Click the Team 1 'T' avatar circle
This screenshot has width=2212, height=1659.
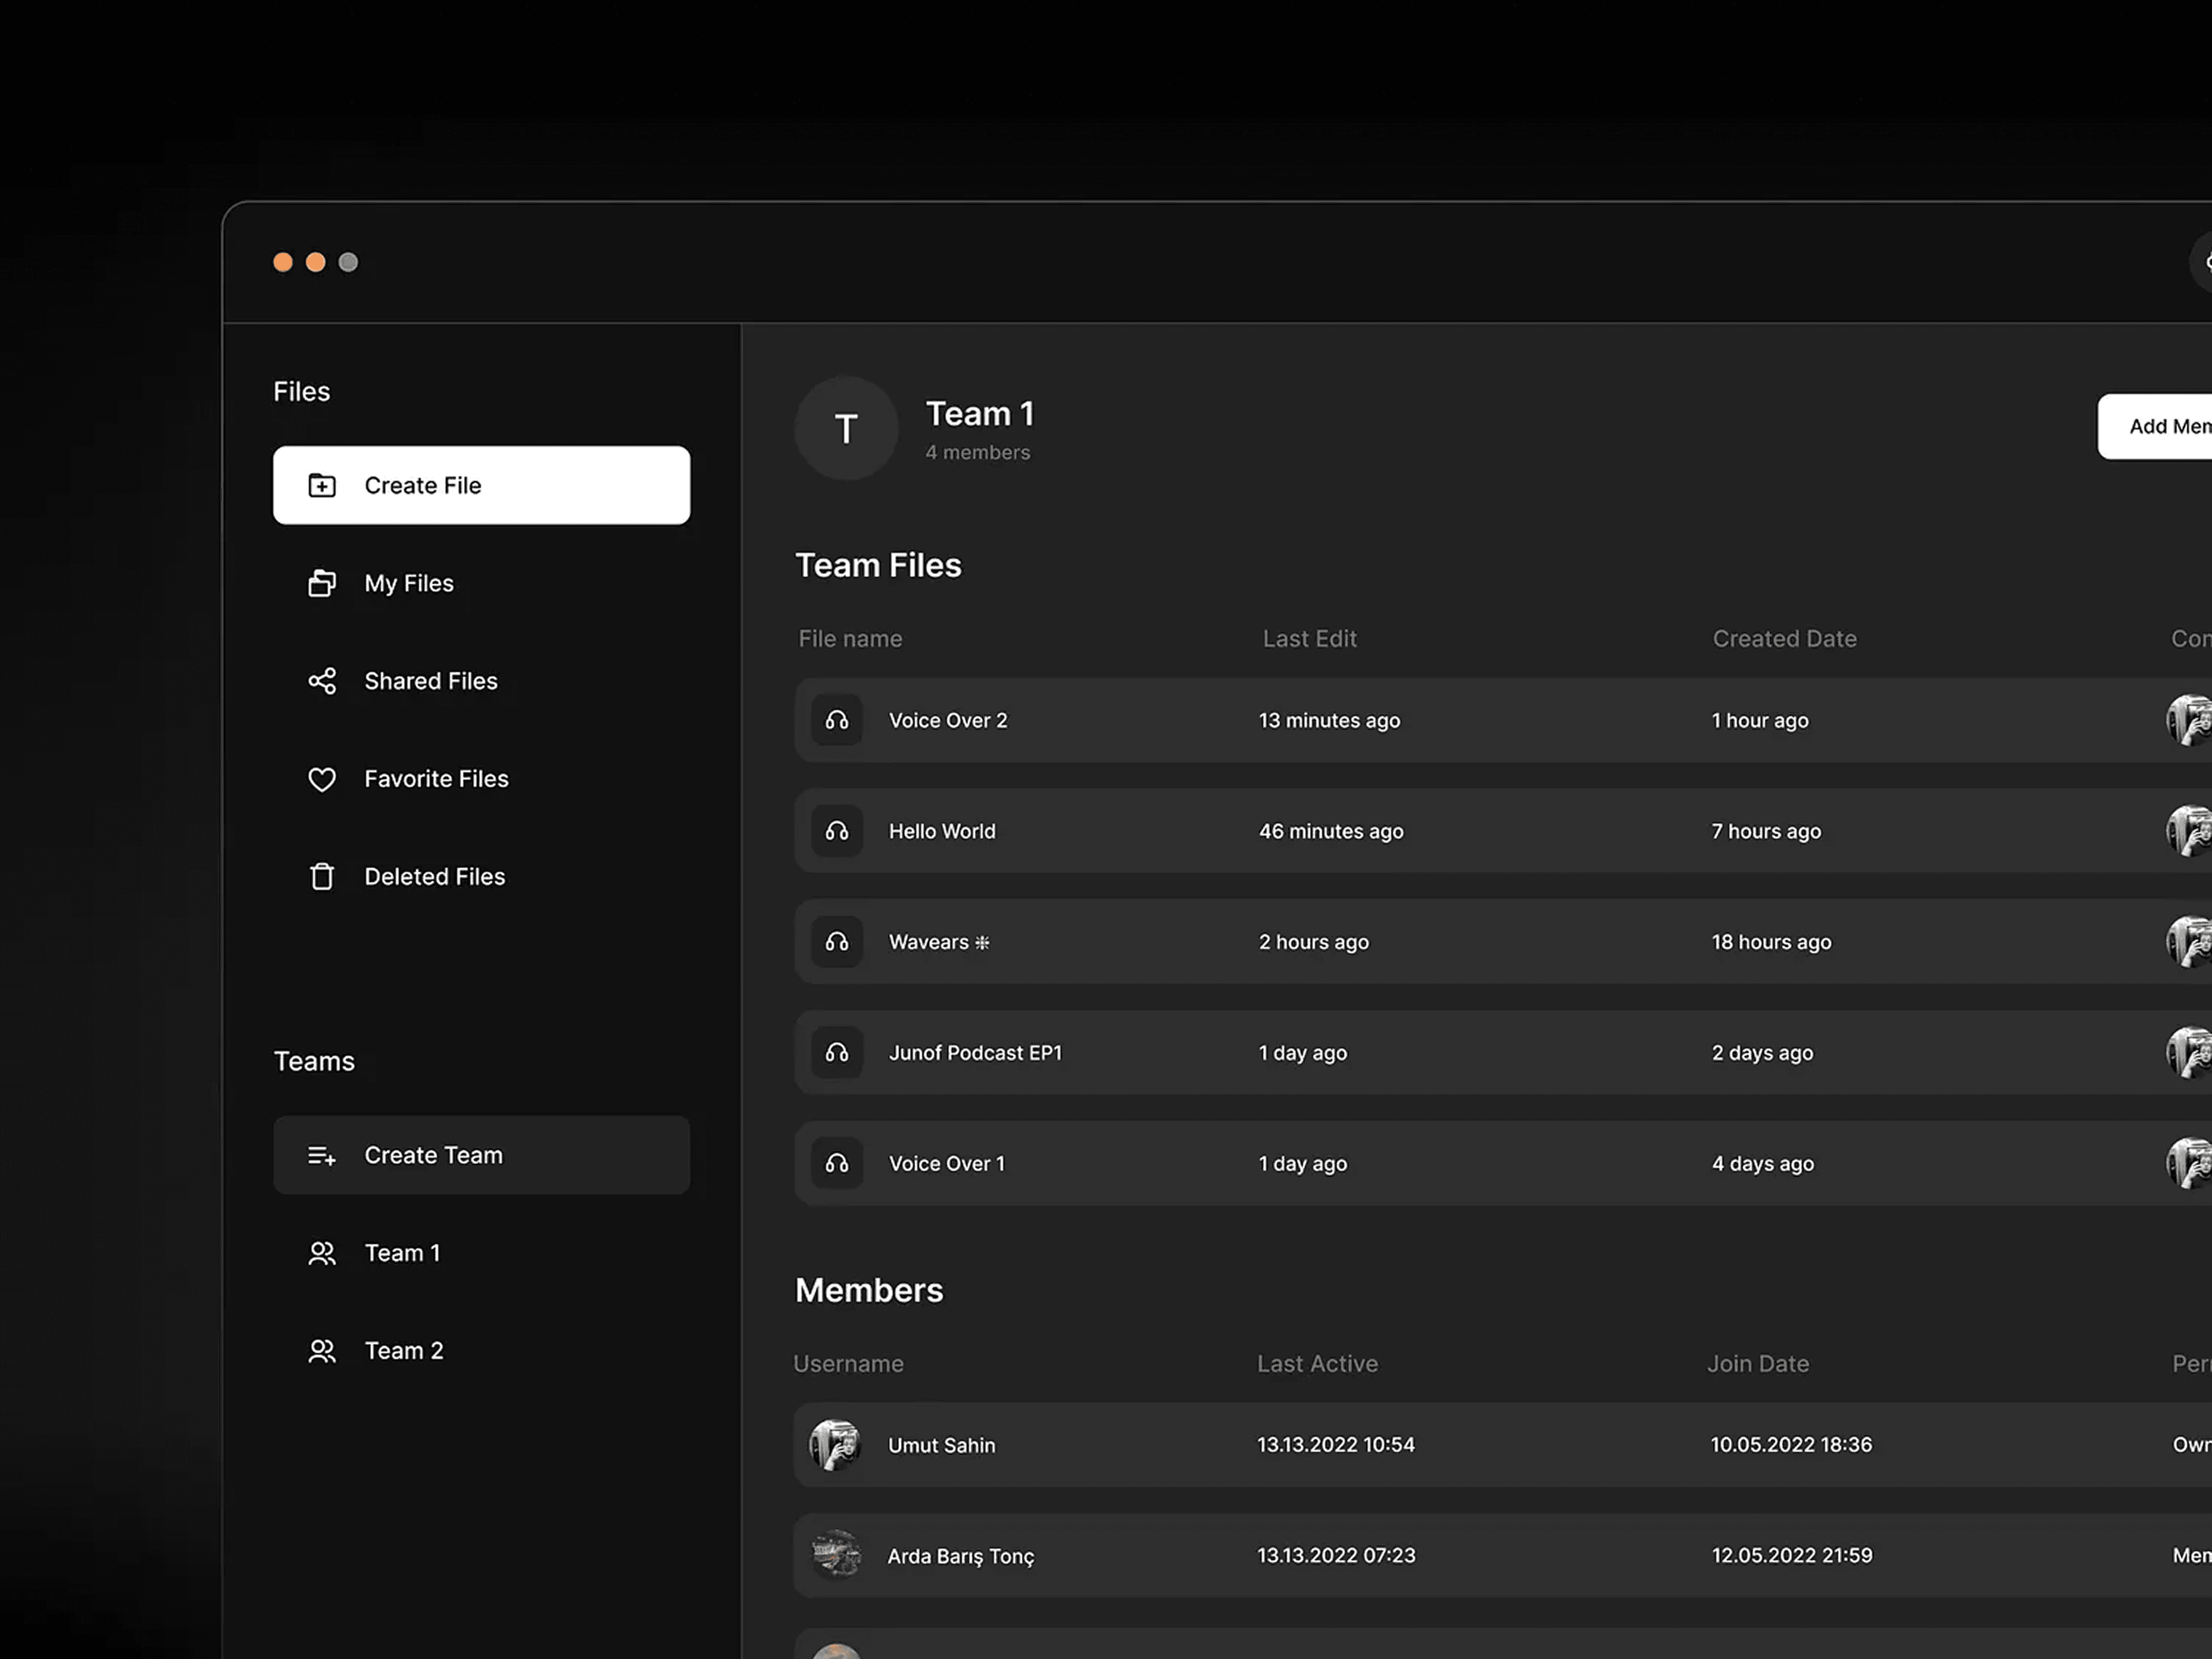point(846,429)
